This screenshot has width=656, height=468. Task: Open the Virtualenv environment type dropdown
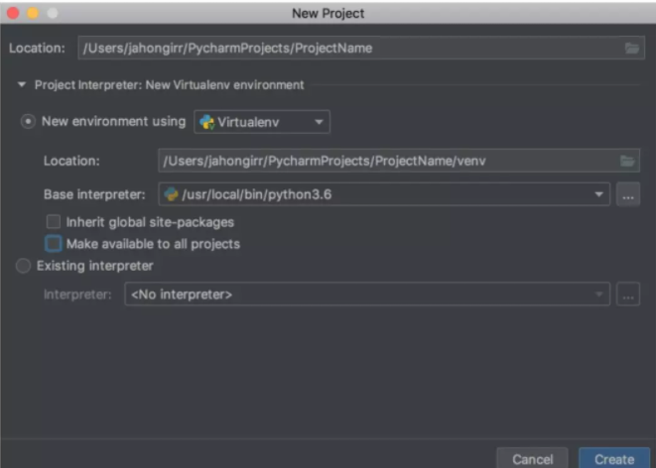[x=262, y=122]
